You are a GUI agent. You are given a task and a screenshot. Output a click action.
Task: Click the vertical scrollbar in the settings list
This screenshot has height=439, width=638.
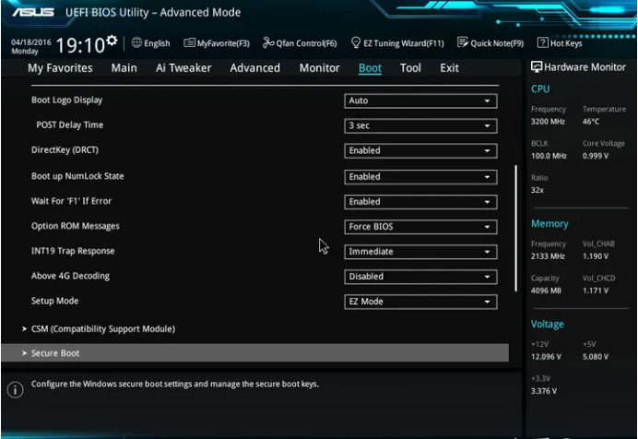point(516,228)
